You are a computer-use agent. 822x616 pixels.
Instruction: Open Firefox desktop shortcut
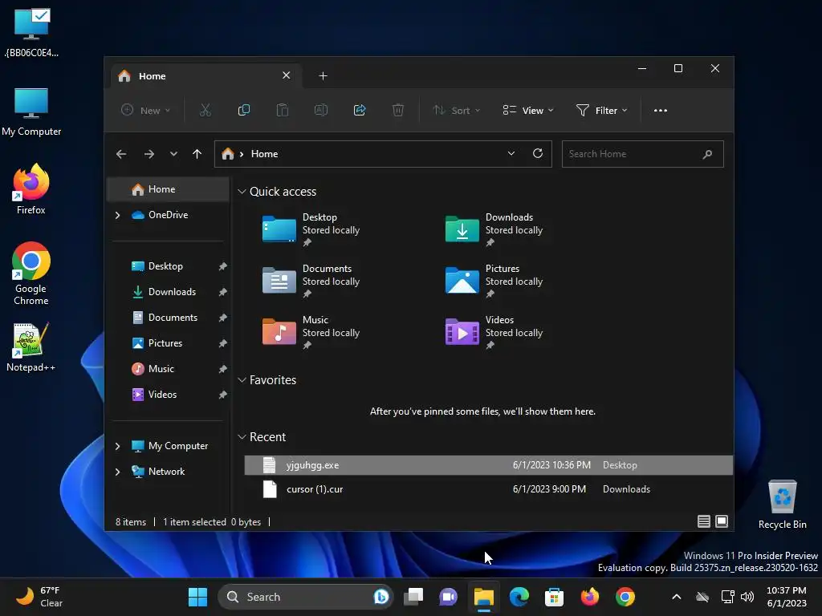(x=31, y=189)
